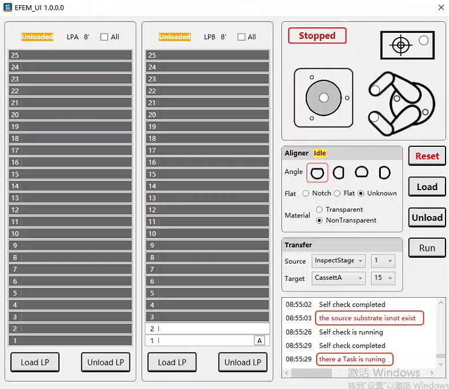
Task: Click the square aligner chuck diagram
Action: [323, 98]
